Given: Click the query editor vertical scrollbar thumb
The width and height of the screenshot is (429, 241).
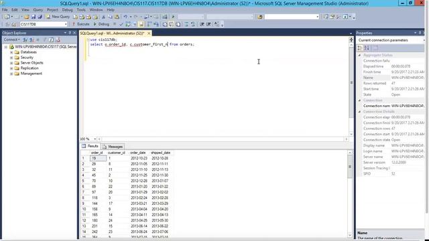Looking at the screenshot, I should coord(351,82).
